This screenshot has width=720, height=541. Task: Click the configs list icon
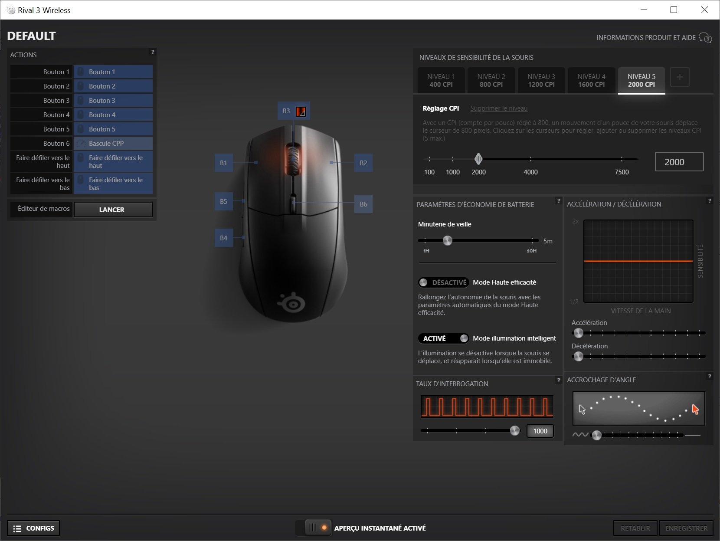17,528
